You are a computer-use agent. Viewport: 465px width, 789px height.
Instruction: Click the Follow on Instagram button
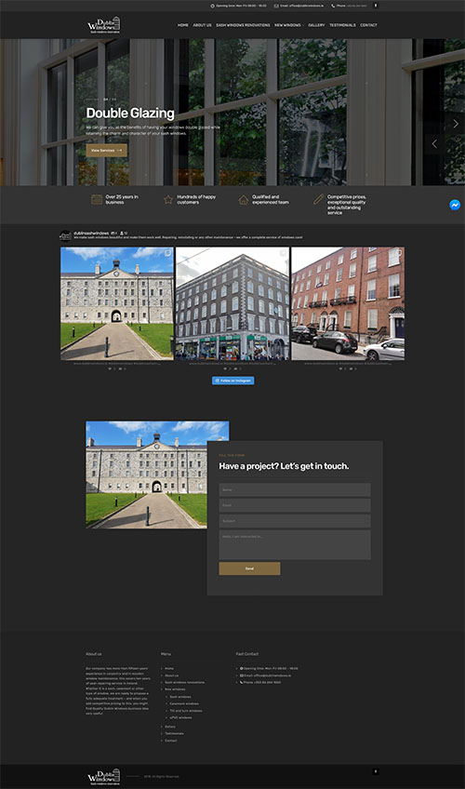tap(232, 381)
